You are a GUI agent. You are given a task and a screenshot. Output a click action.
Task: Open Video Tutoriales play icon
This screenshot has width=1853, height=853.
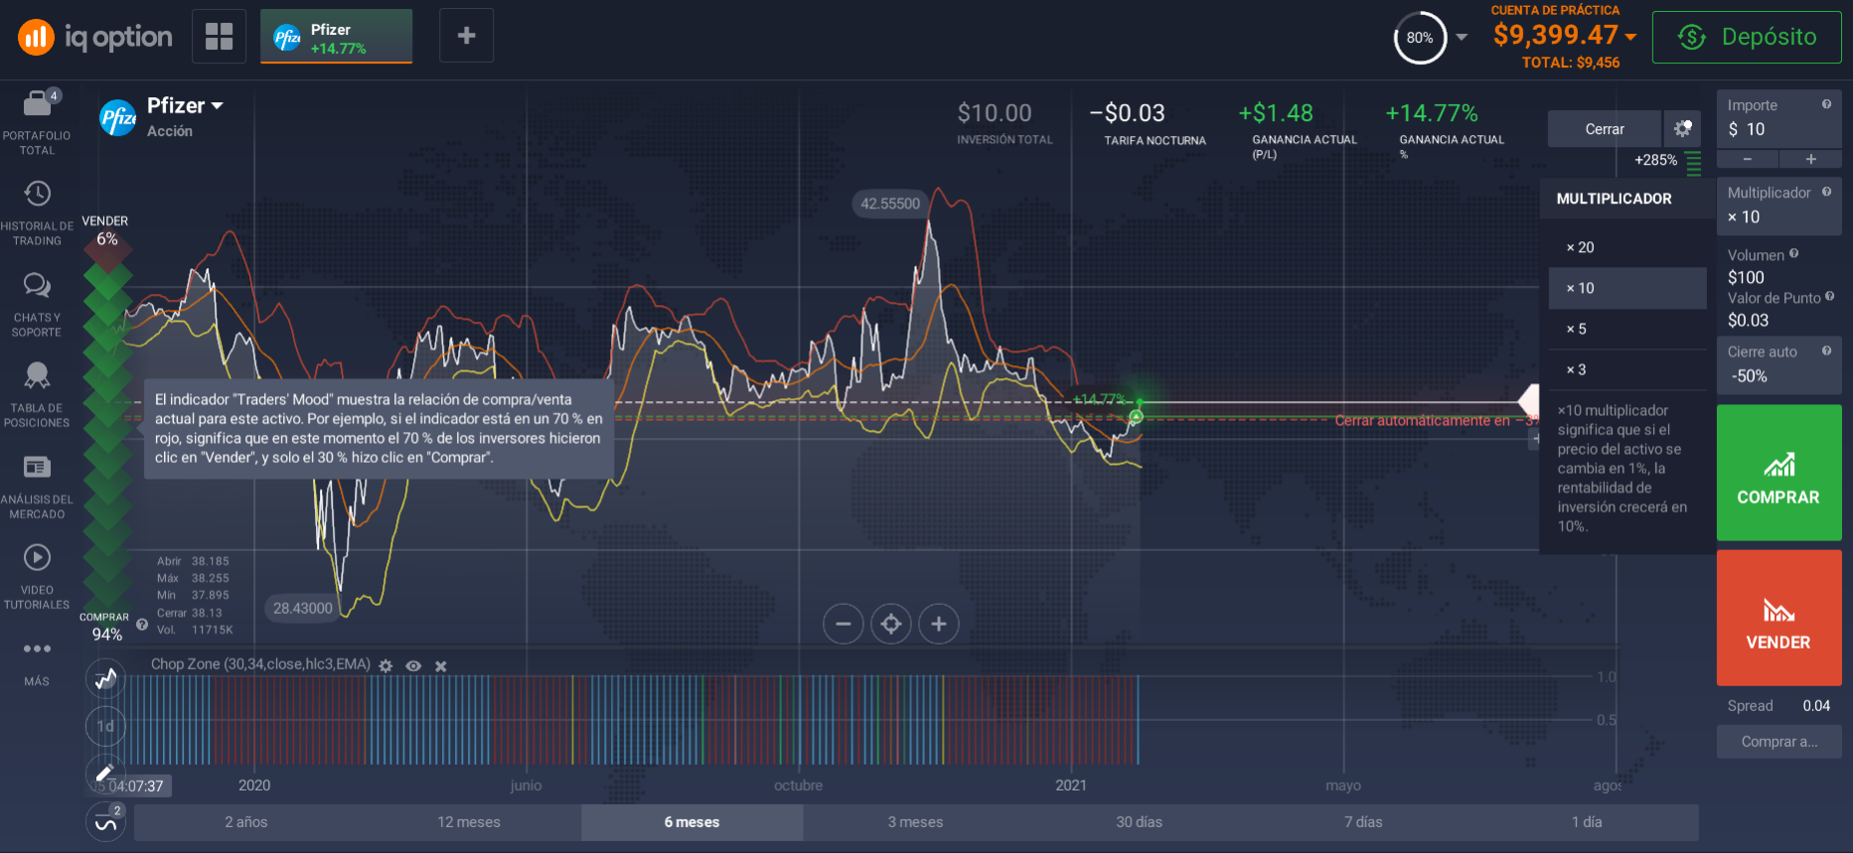tap(37, 557)
